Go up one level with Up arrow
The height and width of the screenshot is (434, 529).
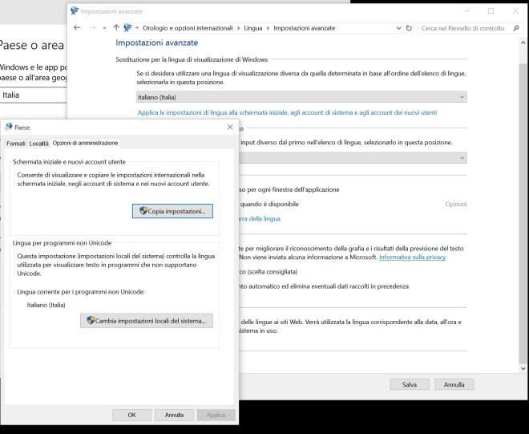(116, 28)
